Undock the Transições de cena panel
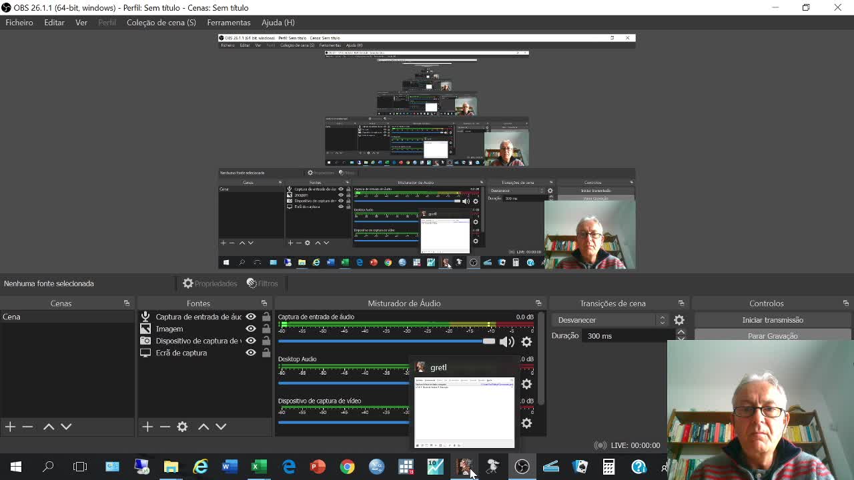The image size is (854, 480). pyautogui.click(x=681, y=303)
